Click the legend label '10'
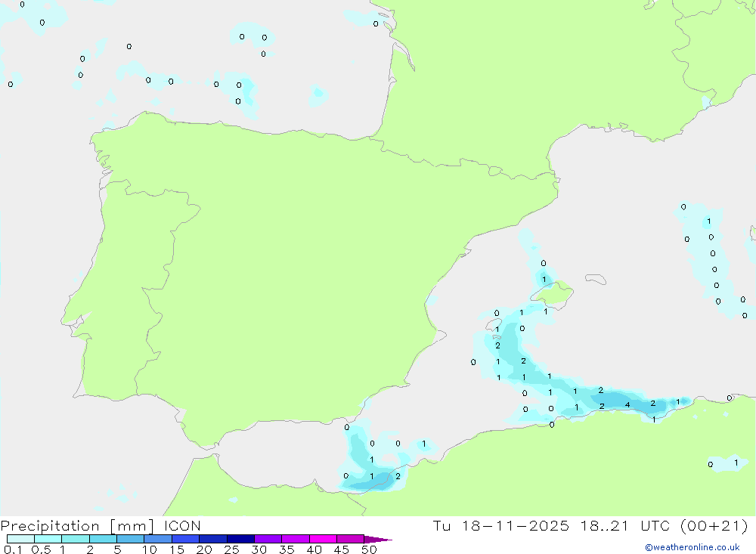 click(x=150, y=549)
